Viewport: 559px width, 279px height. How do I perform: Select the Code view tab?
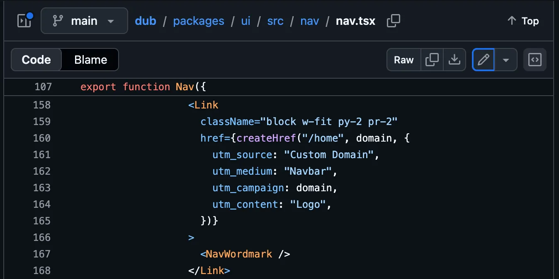tap(36, 60)
